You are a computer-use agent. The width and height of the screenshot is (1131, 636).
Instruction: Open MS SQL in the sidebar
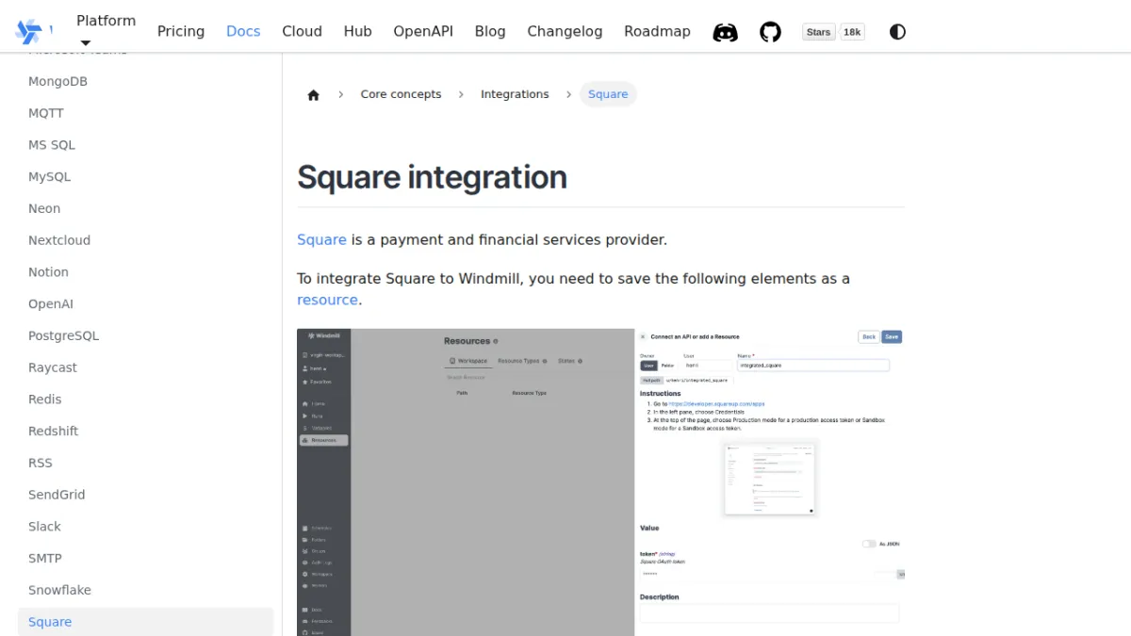pos(146,145)
